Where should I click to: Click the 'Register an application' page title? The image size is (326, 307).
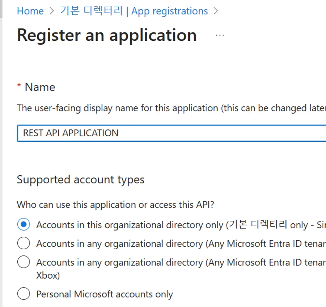[x=107, y=35]
